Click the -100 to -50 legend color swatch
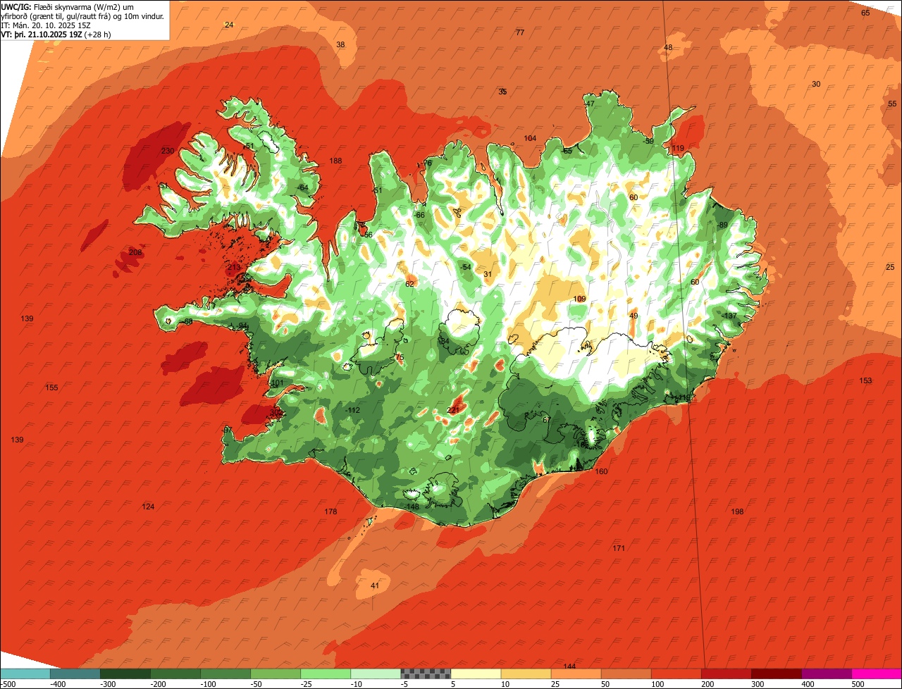Image resolution: width=902 pixels, height=689 pixels. pyautogui.click(x=225, y=674)
